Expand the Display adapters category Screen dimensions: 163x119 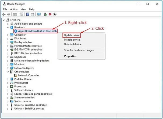tap(8, 42)
